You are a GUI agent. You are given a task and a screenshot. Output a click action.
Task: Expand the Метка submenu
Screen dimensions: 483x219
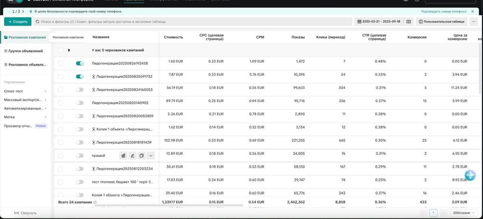(x=45, y=117)
